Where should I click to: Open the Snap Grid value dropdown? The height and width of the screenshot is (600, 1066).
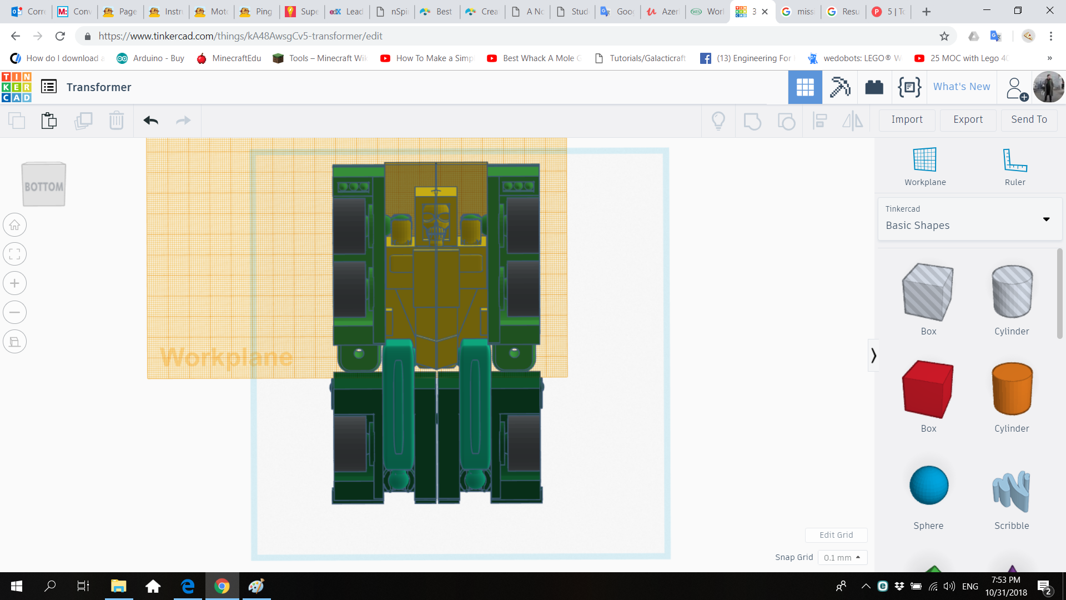[842, 557]
